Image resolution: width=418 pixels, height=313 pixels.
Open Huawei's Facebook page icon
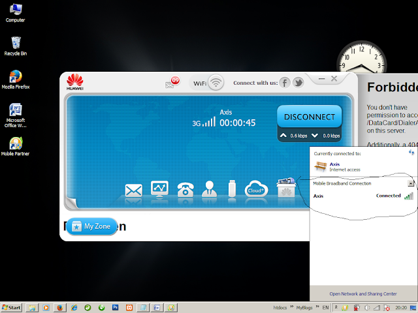tap(285, 83)
